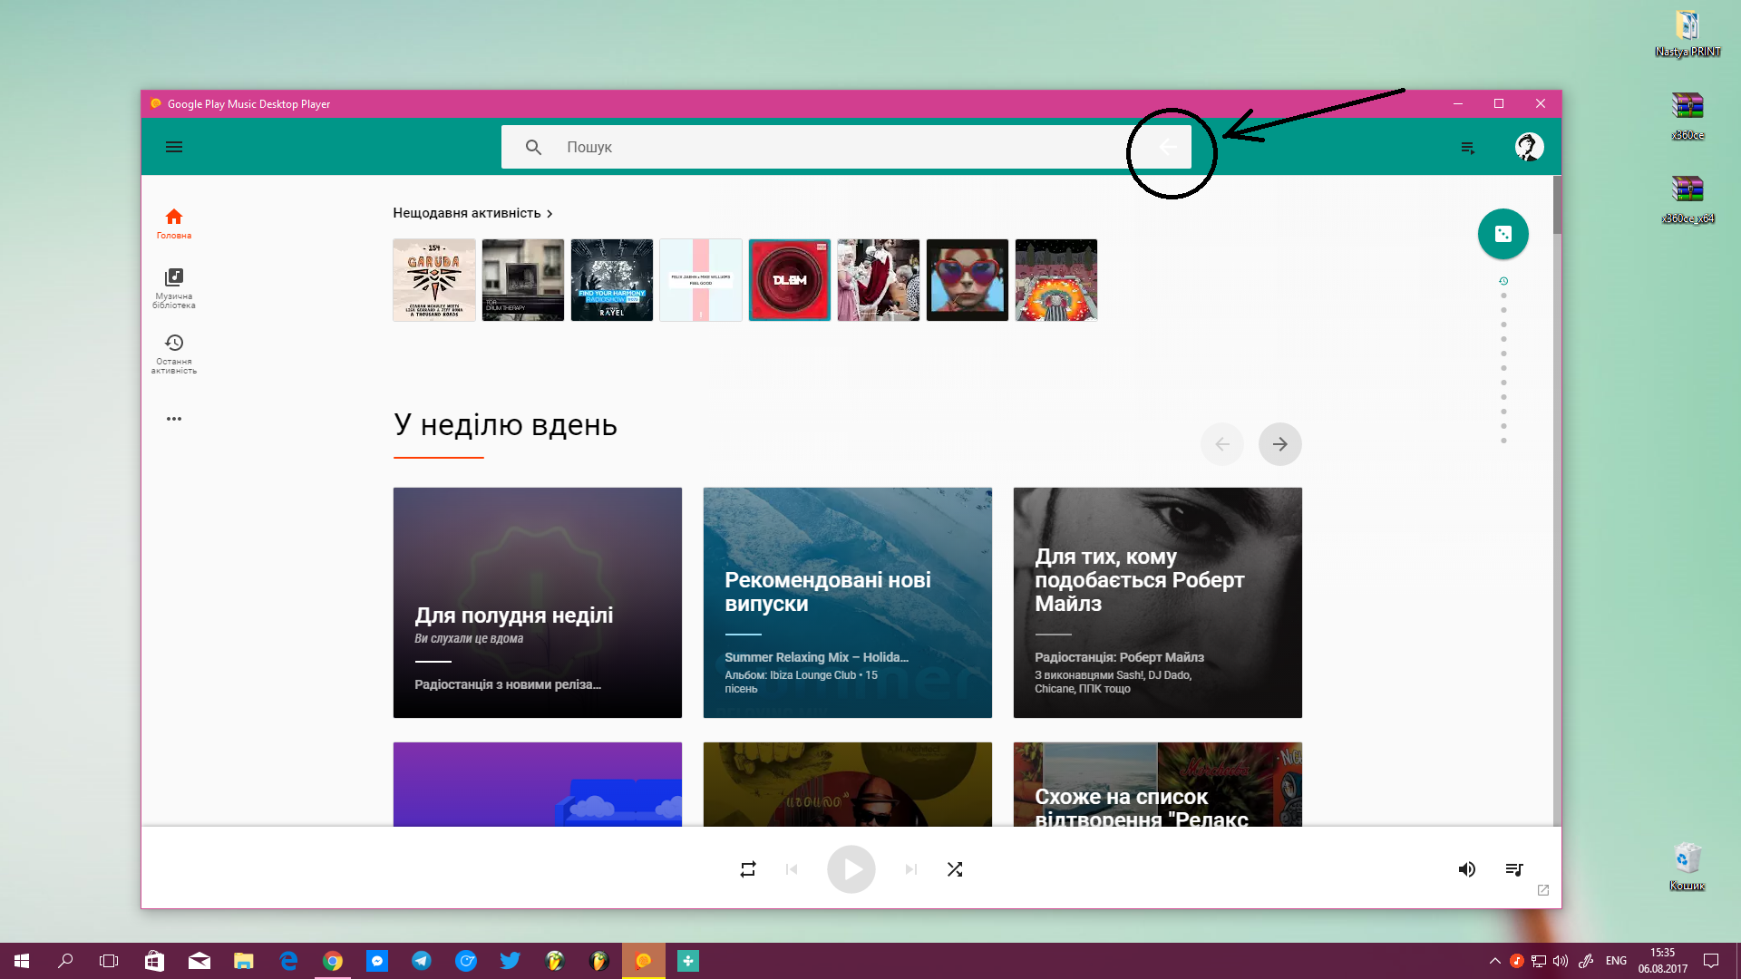Open the queue icon in top bar

click(1468, 148)
